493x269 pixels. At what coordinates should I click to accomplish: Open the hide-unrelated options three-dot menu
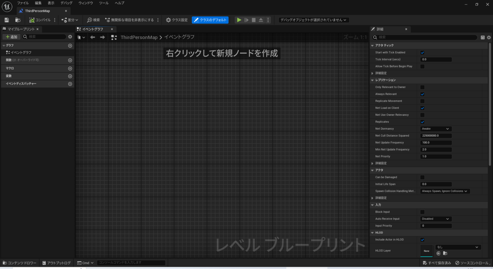pos(158,20)
